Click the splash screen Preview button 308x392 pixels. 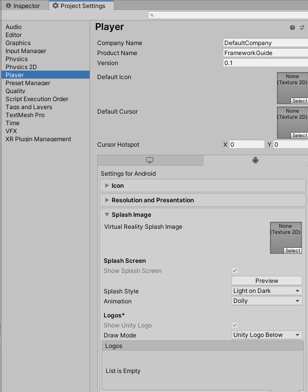click(267, 280)
